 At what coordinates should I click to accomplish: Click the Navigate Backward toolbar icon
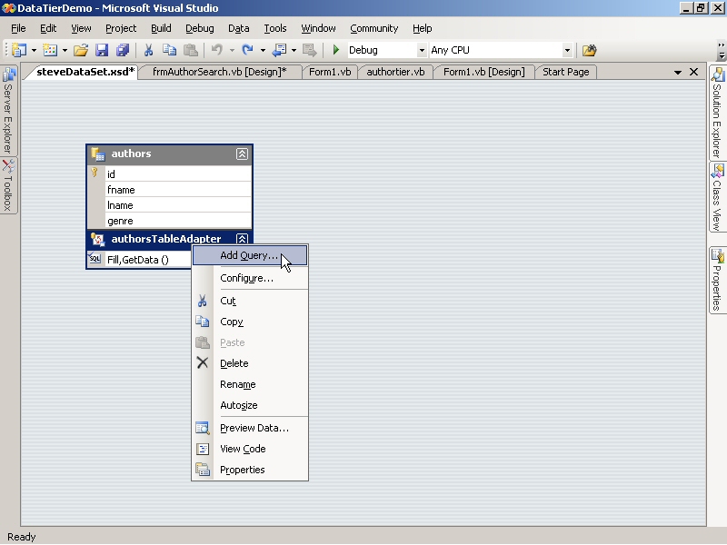coord(279,50)
